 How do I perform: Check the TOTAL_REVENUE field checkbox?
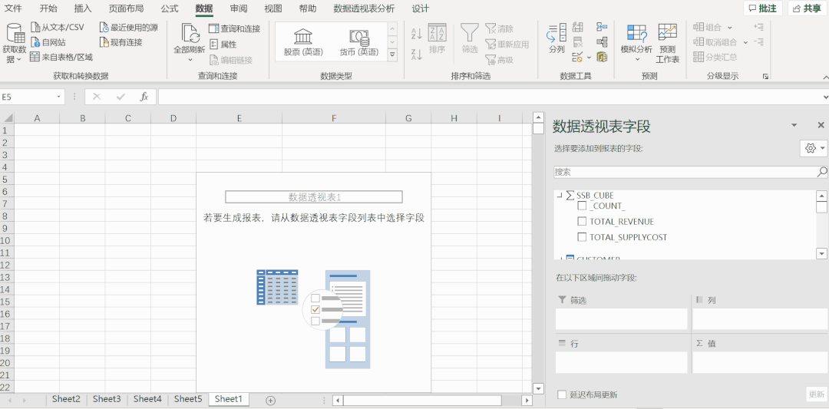(582, 222)
